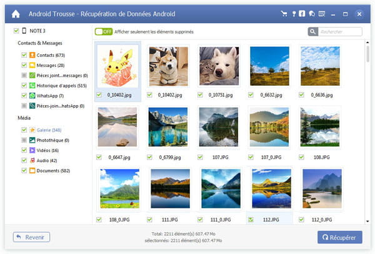Open the Pikachu image thumbnail

(x=117, y=66)
